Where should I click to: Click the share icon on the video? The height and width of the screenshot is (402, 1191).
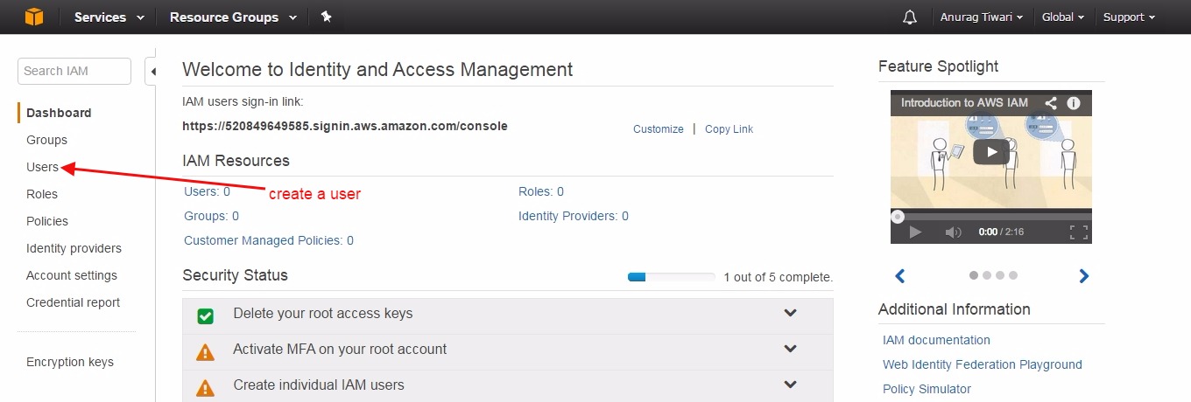point(1051,102)
